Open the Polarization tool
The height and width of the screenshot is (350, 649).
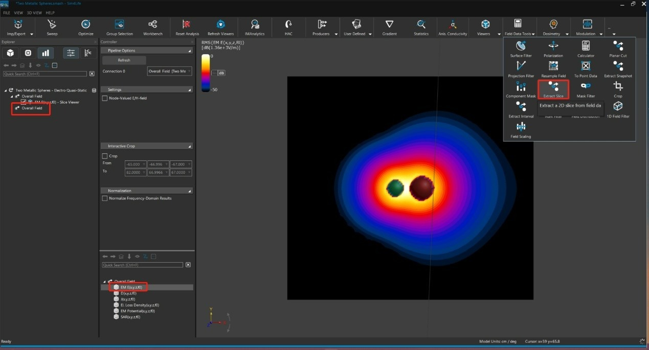click(553, 46)
